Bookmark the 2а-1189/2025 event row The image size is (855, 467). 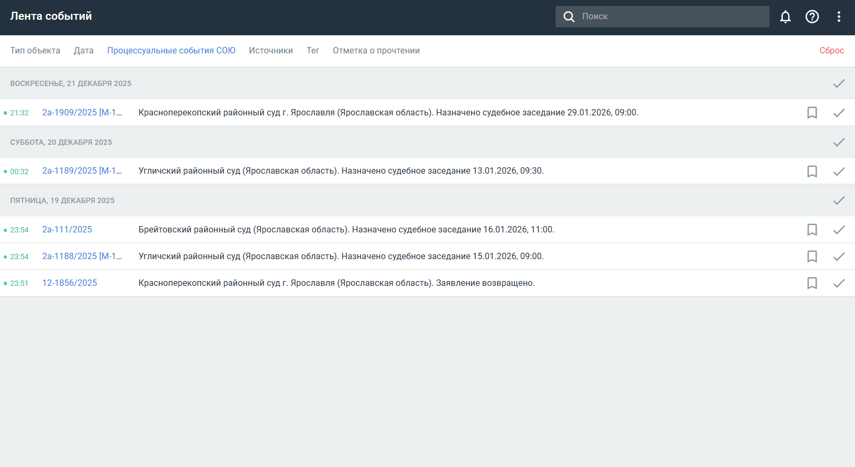tap(812, 172)
